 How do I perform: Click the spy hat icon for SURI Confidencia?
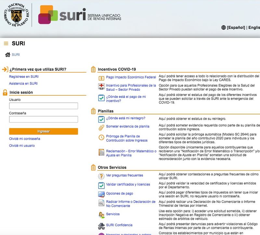pyautogui.click(x=101, y=226)
